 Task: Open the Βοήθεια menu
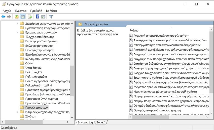point(51,11)
